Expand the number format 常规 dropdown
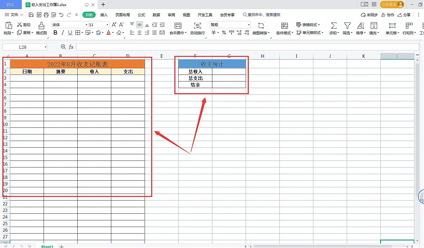The image size is (424, 248). (x=248, y=24)
